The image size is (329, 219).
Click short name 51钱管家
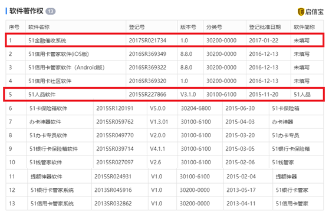point(283,162)
